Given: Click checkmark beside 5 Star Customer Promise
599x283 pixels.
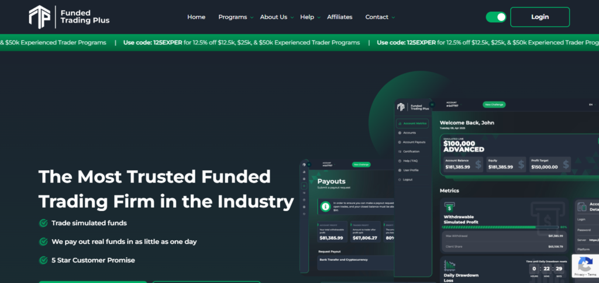Looking at the screenshot, I should point(43,260).
